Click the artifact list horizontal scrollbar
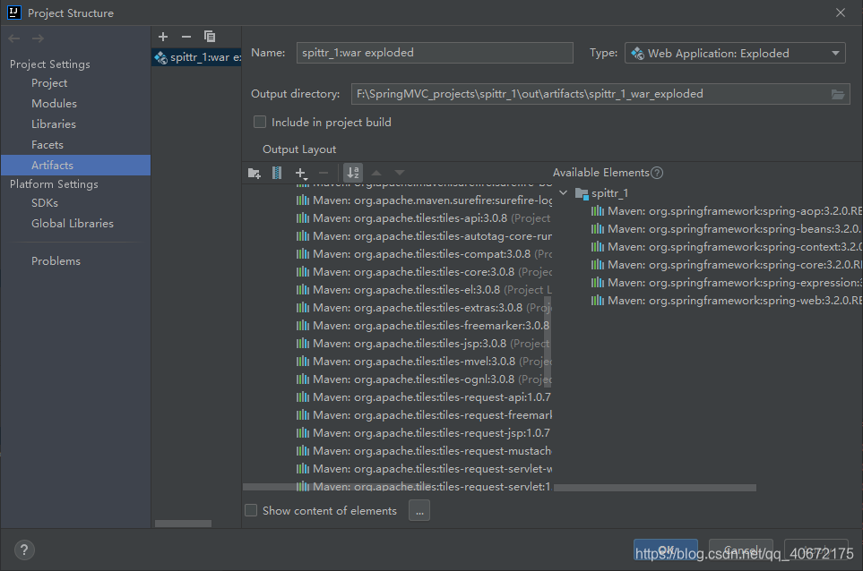This screenshot has width=863, height=571. 184,524
